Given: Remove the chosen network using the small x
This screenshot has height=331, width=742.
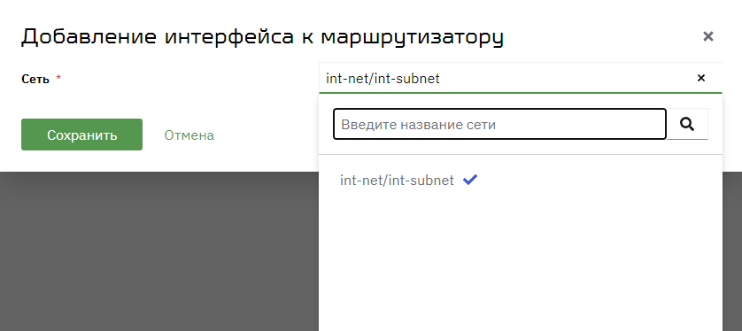Looking at the screenshot, I should tap(701, 78).
